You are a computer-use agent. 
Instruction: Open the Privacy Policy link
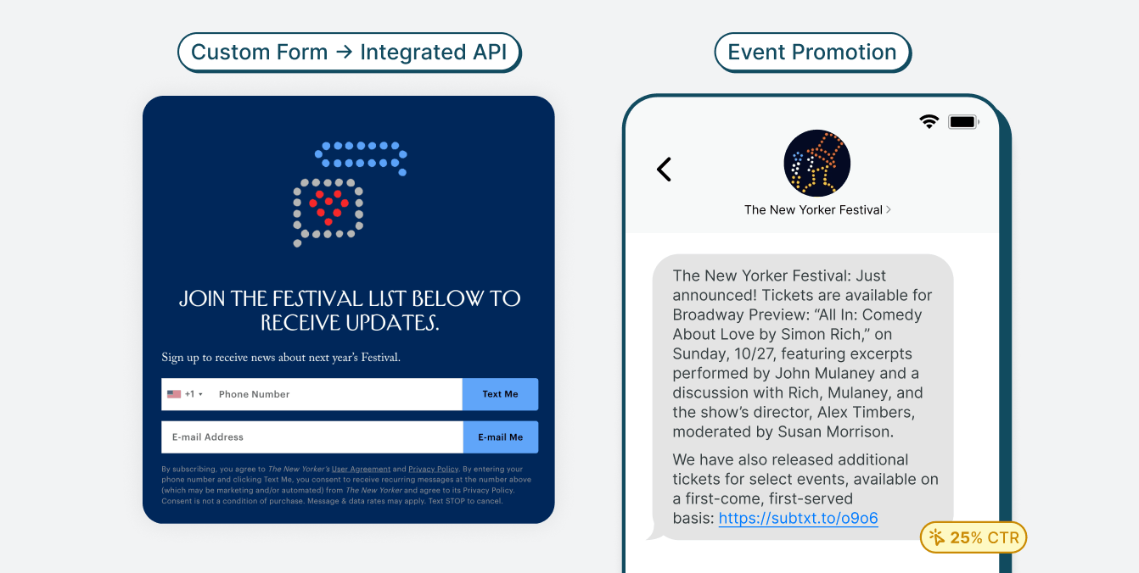pos(433,469)
